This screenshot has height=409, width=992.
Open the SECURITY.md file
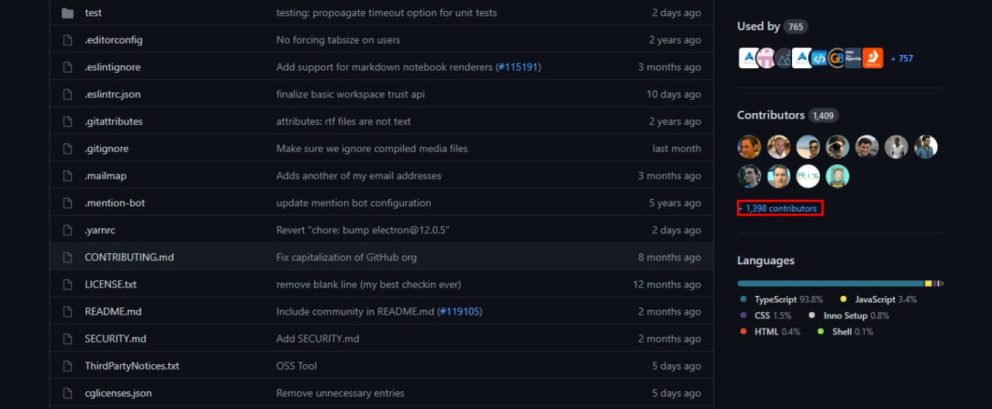coord(115,339)
